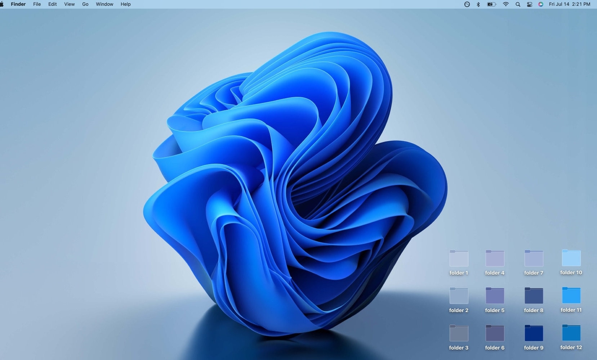Select folder 1 on the desktop
The height and width of the screenshot is (360, 597).
click(x=459, y=259)
